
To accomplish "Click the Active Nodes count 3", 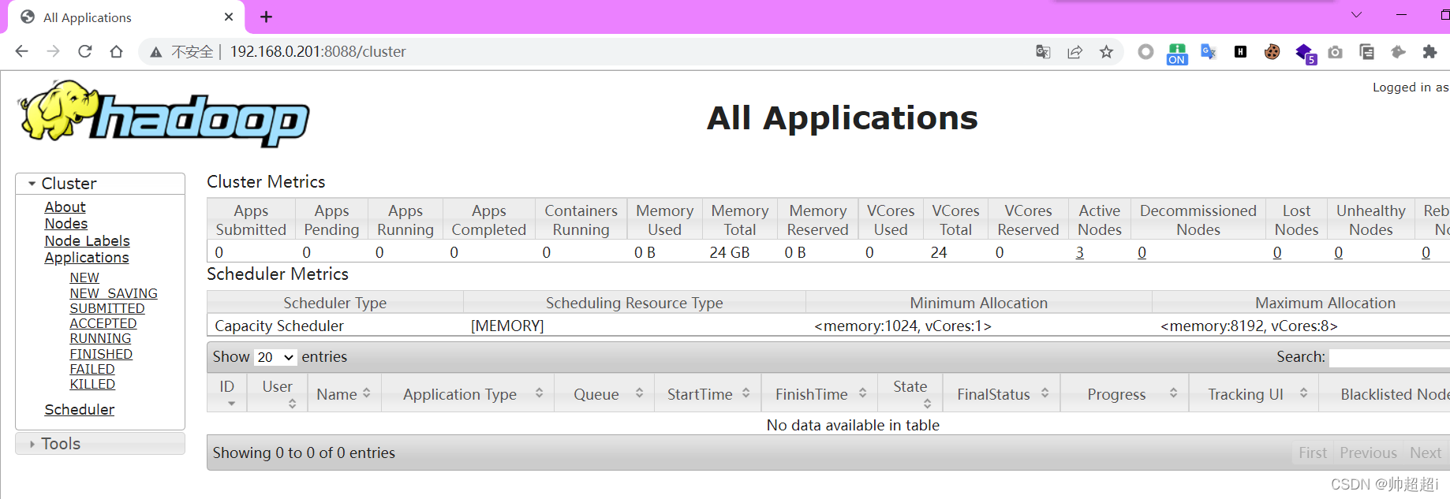I will click(1079, 252).
